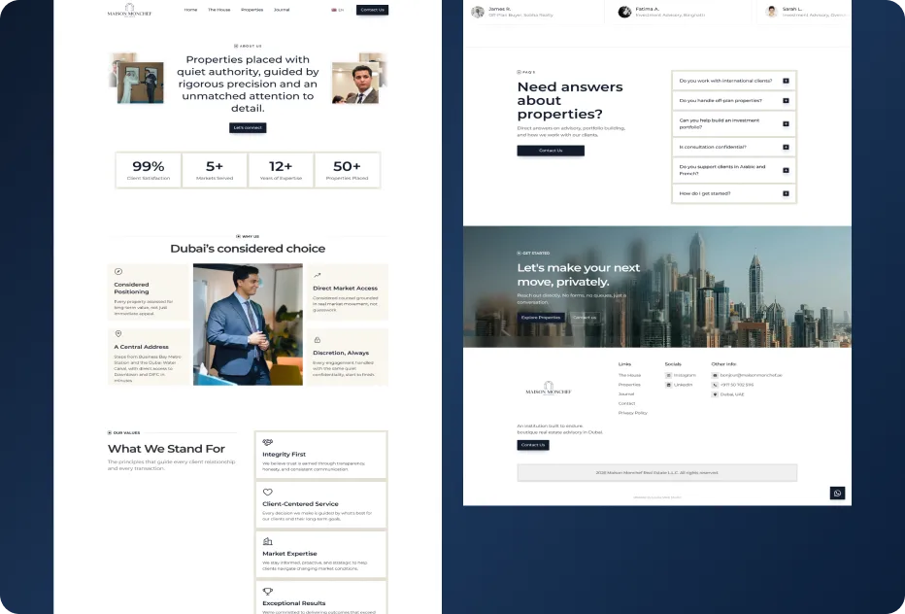
Task: Select The House in top navigation
Action: [218, 10]
